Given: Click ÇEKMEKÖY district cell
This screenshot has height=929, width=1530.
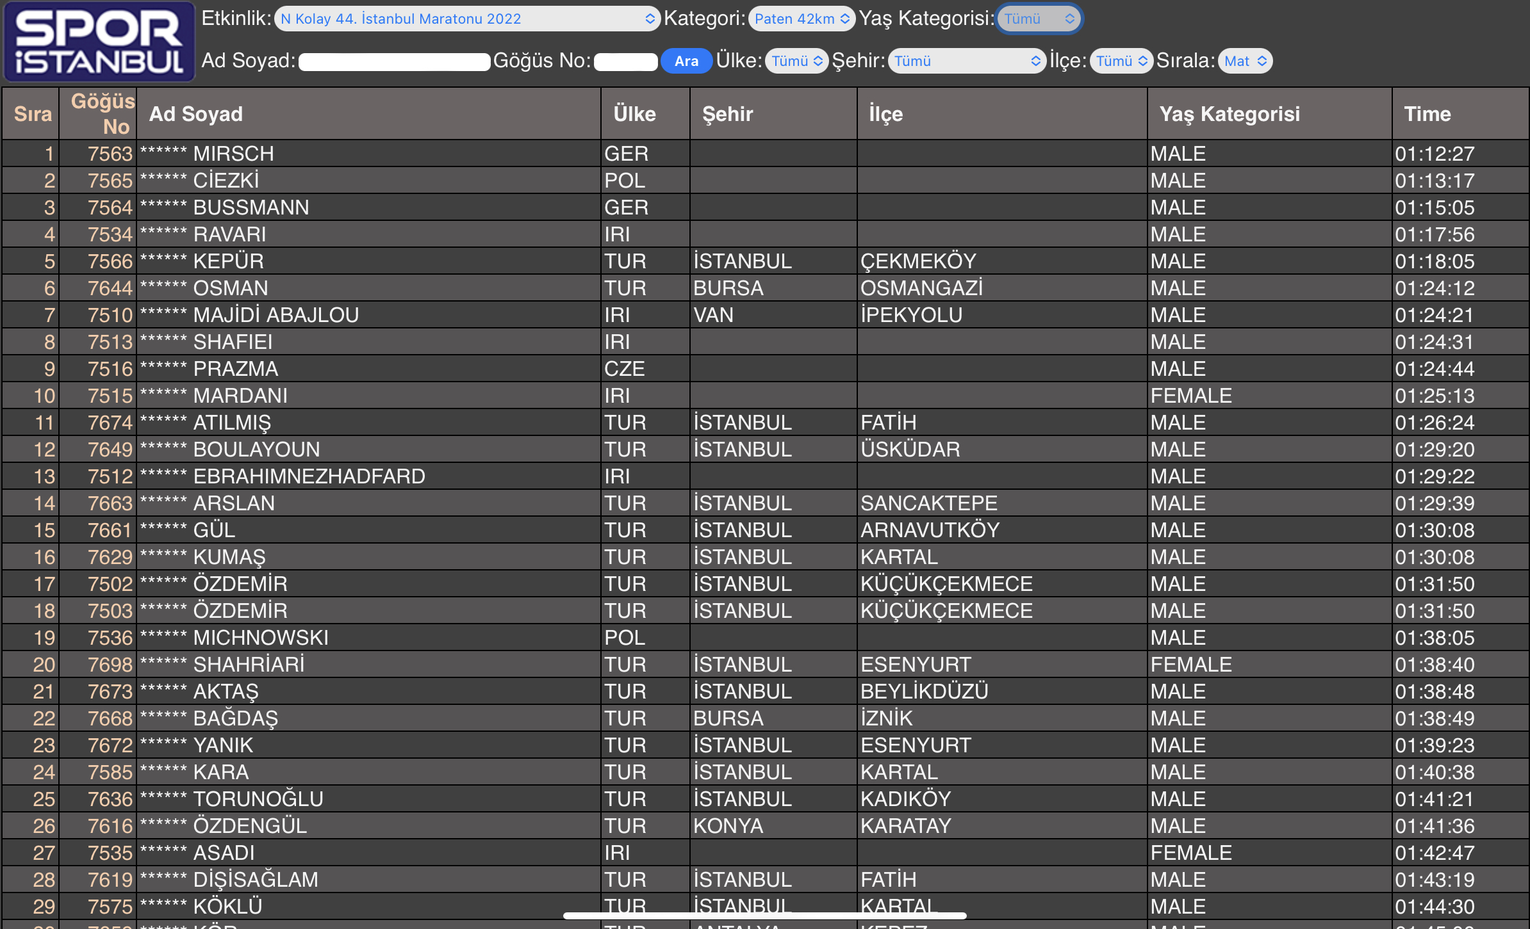Looking at the screenshot, I should [1002, 262].
